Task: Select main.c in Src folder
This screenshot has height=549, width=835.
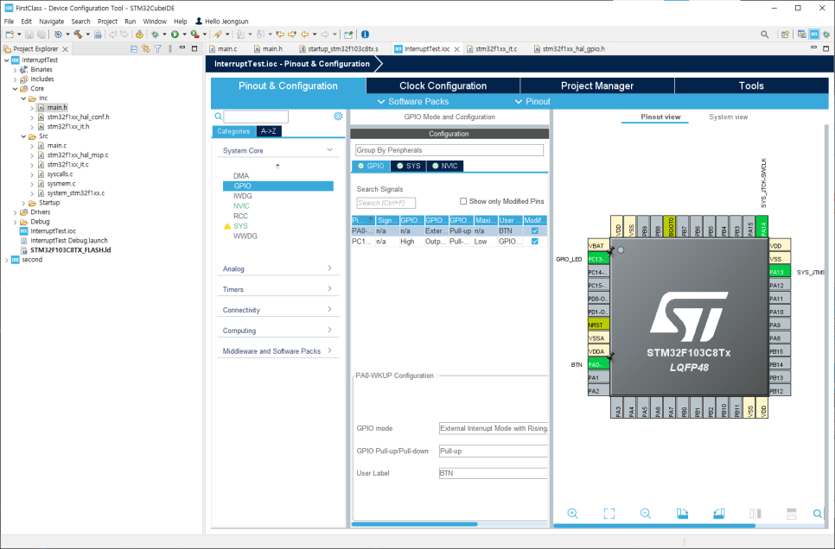Action: point(56,145)
